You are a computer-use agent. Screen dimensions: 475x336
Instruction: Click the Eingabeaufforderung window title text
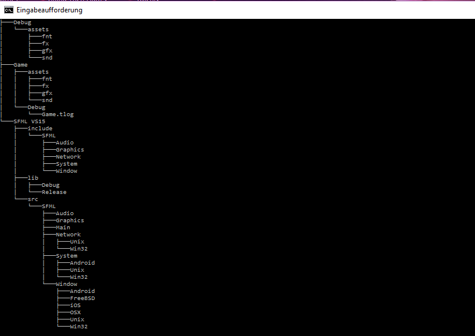[x=50, y=10]
